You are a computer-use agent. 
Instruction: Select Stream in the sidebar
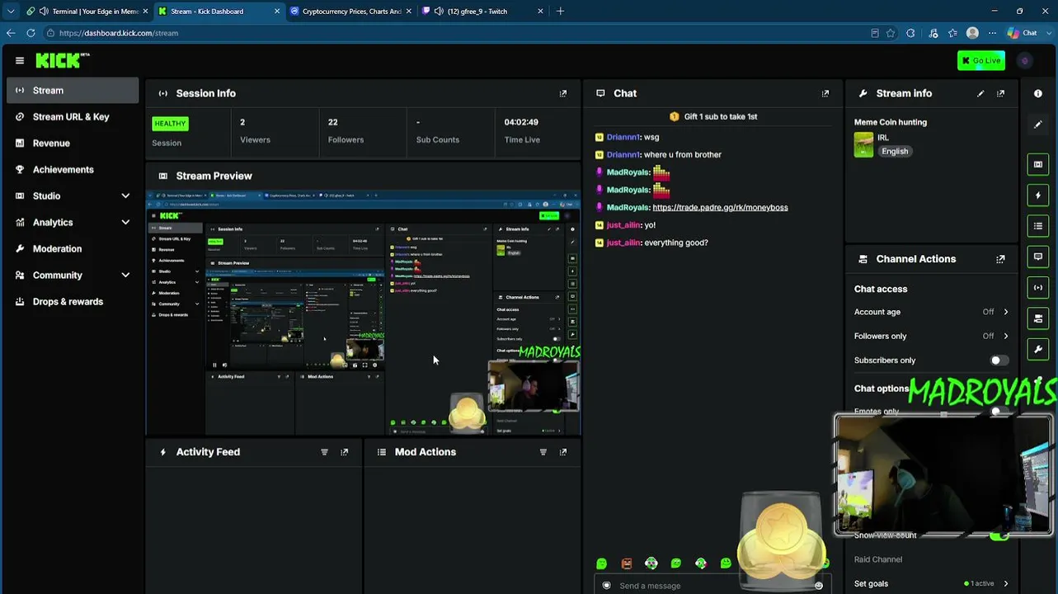coord(73,91)
